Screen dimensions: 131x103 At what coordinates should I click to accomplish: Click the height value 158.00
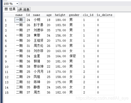click(61, 77)
